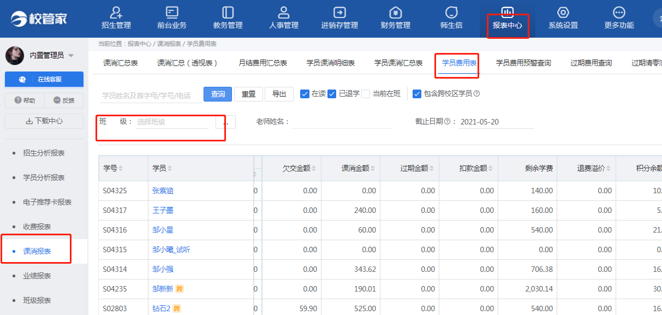Sort by 课消金额 column arrows
662x315 pixels.
[373, 168]
